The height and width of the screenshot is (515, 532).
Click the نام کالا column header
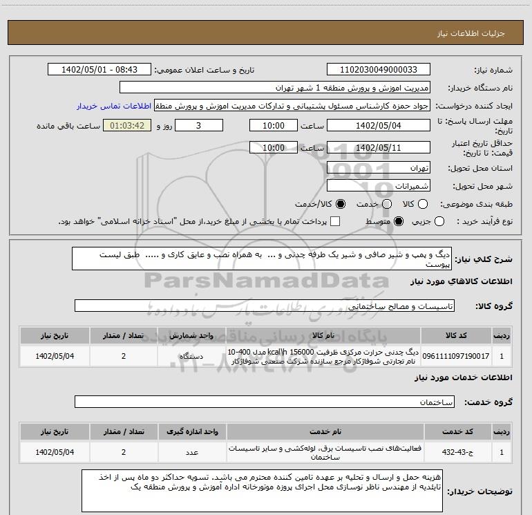[323, 335]
